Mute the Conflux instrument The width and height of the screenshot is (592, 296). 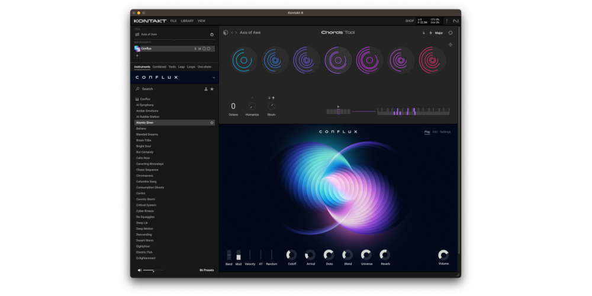point(200,49)
